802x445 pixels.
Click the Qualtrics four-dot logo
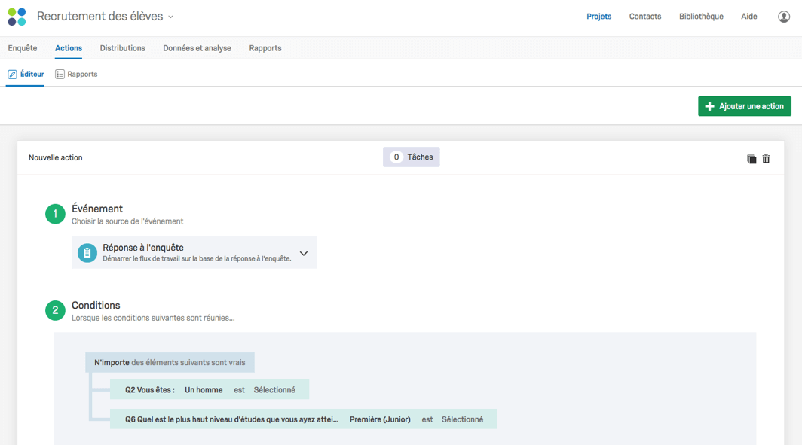[17, 17]
